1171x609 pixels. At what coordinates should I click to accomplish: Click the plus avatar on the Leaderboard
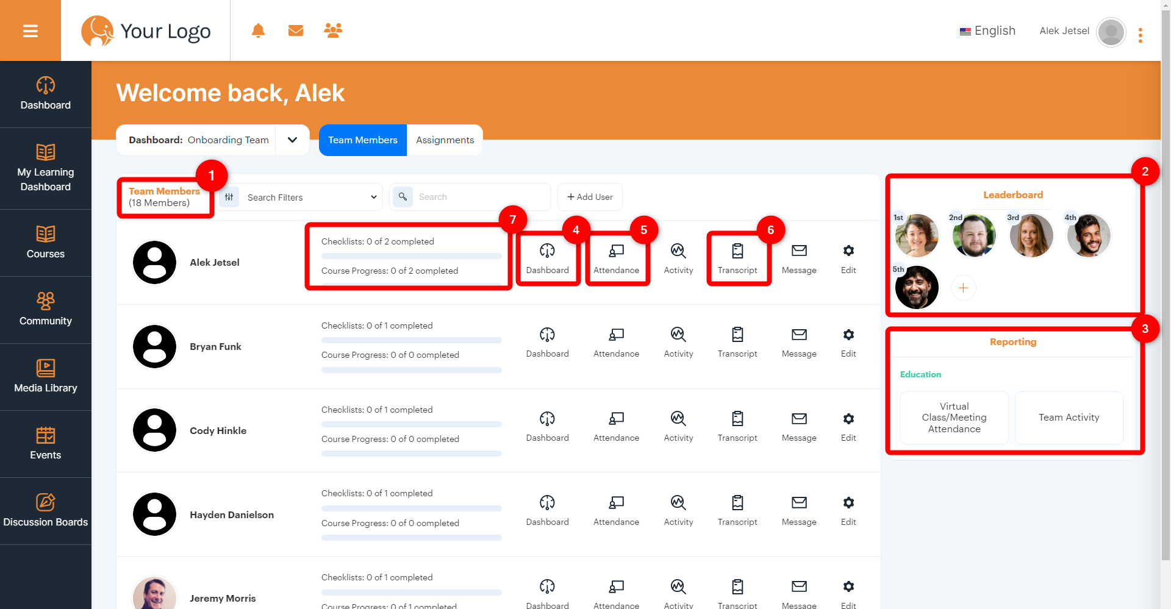click(964, 287)
